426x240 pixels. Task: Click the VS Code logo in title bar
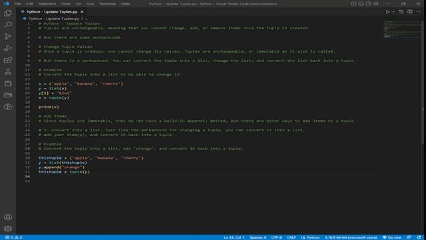(x=6, y=3)
